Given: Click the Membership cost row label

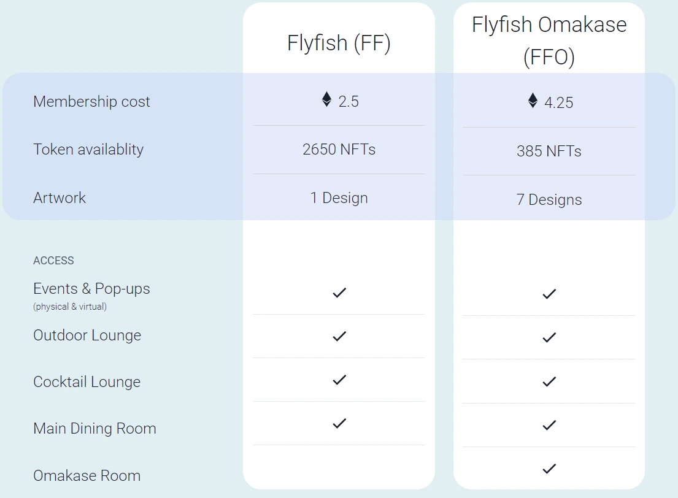Looking at the screenshot, I should 91,102.
